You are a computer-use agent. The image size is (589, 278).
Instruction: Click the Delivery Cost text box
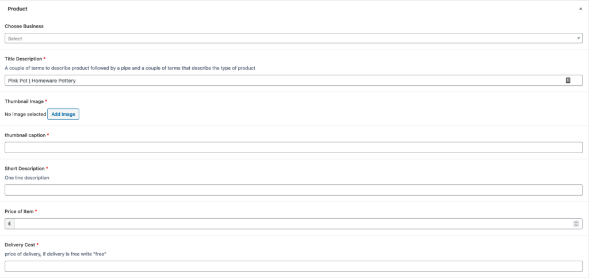(x=293, y=266)
